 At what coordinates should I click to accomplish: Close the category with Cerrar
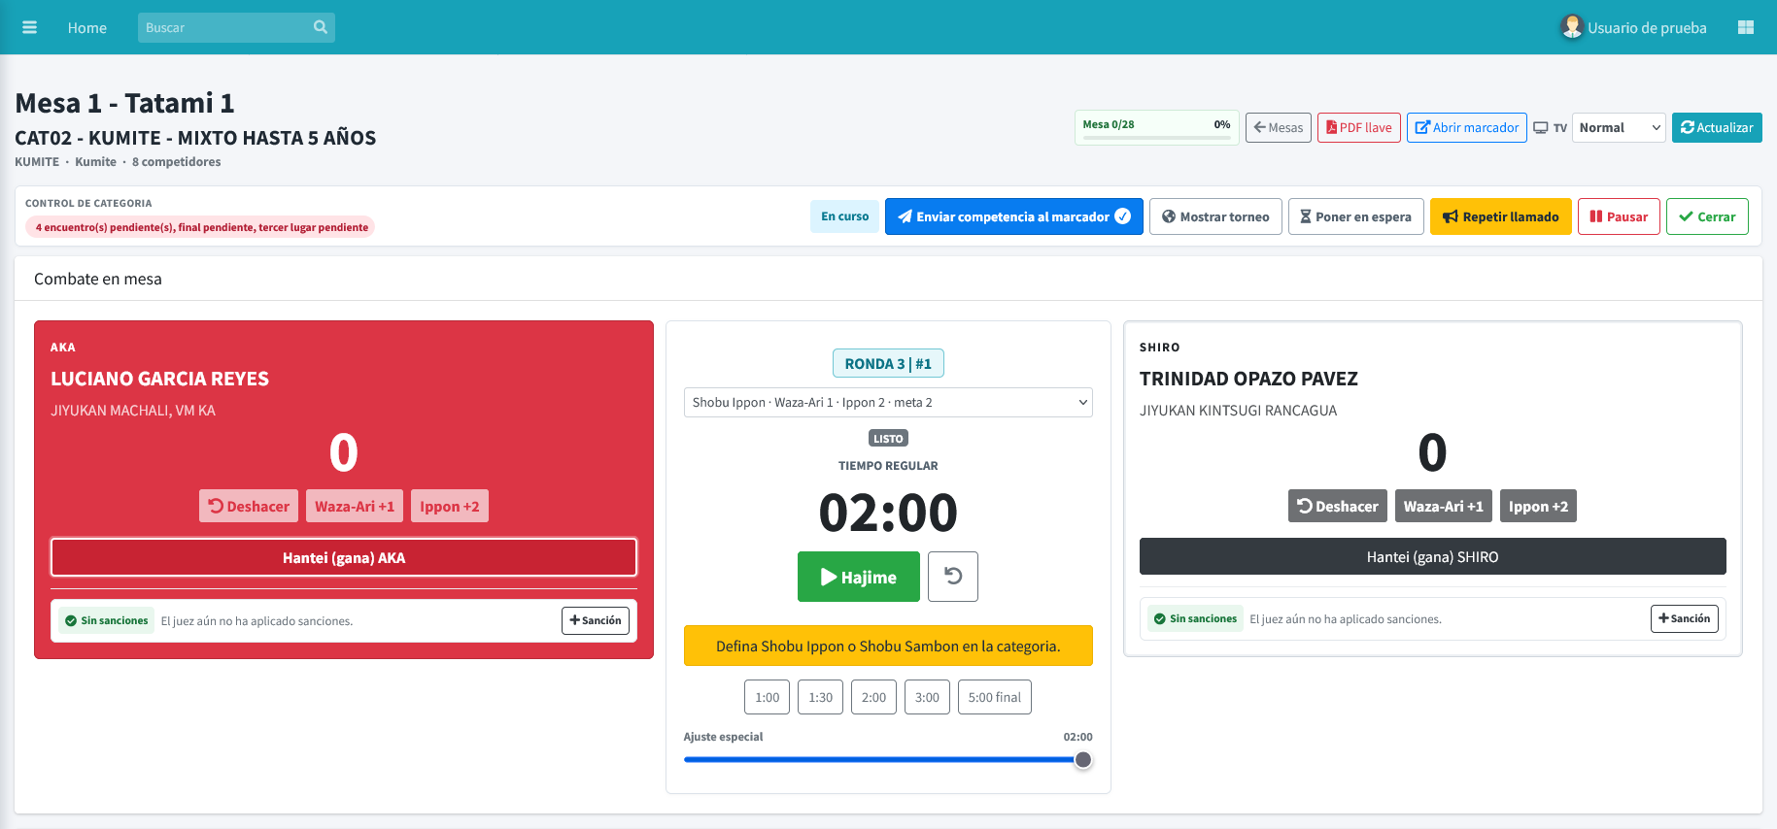click(1707, 216)
